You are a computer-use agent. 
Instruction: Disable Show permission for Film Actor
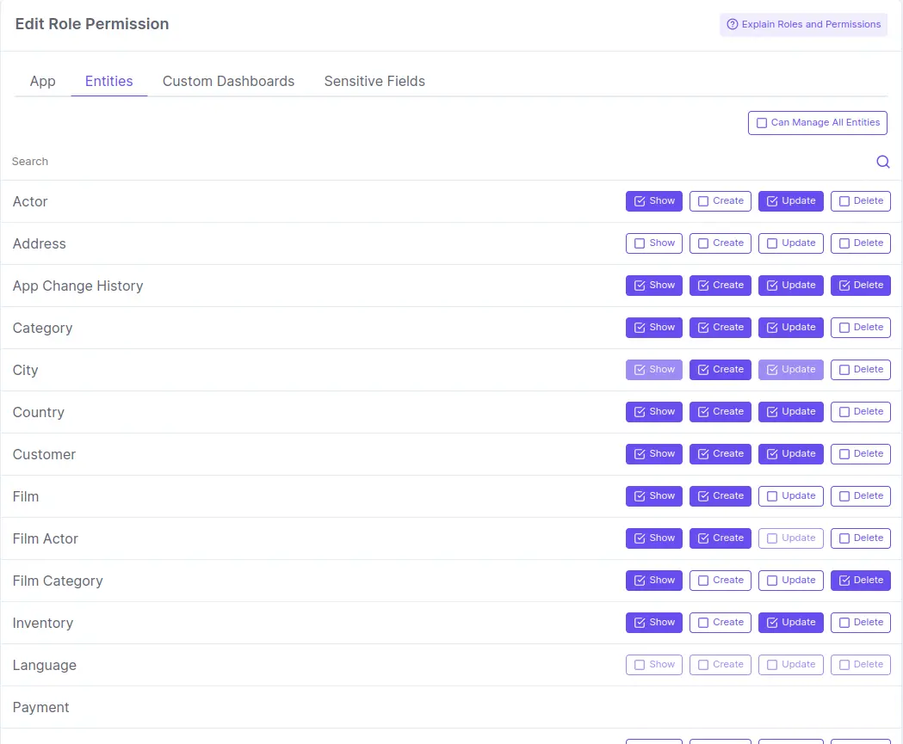tap(653, 538)
